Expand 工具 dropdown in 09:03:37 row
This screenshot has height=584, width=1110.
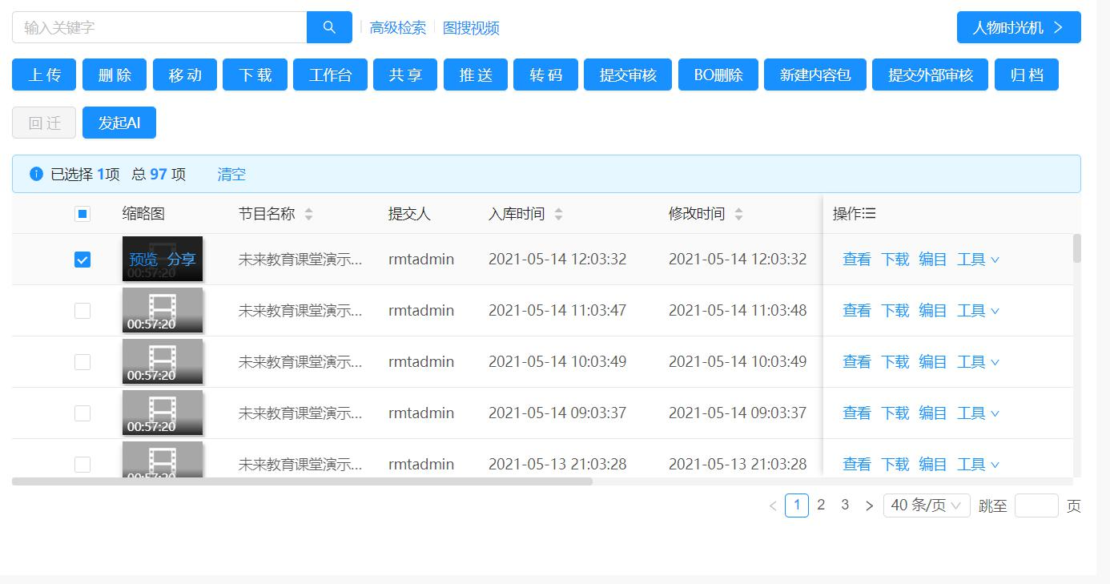[x=978, y=413]
